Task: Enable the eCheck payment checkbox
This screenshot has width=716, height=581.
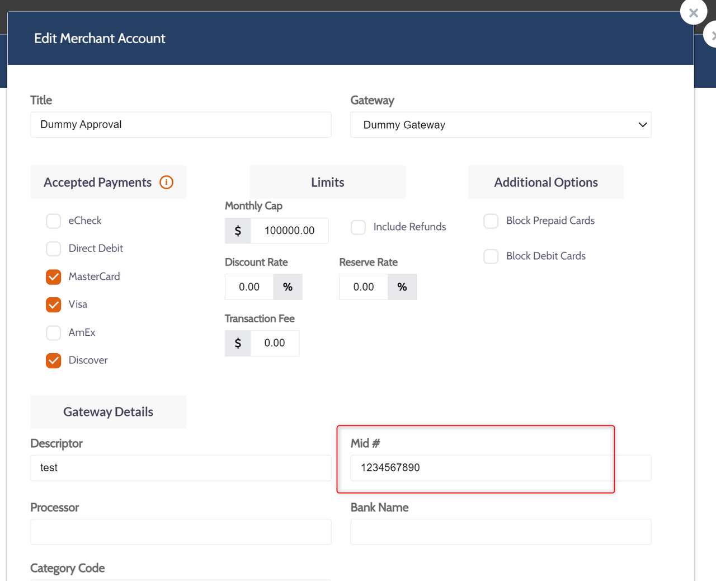Action: [x=54, y=221]
